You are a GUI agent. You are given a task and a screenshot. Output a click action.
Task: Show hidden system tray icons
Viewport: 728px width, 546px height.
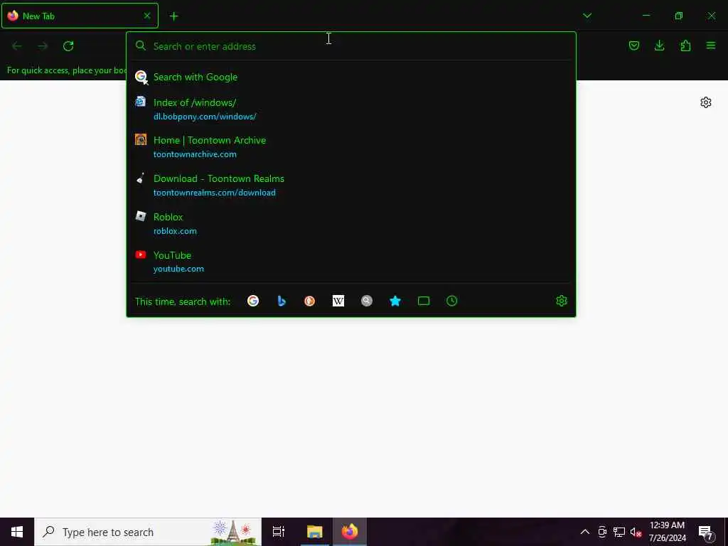point(585,532)
